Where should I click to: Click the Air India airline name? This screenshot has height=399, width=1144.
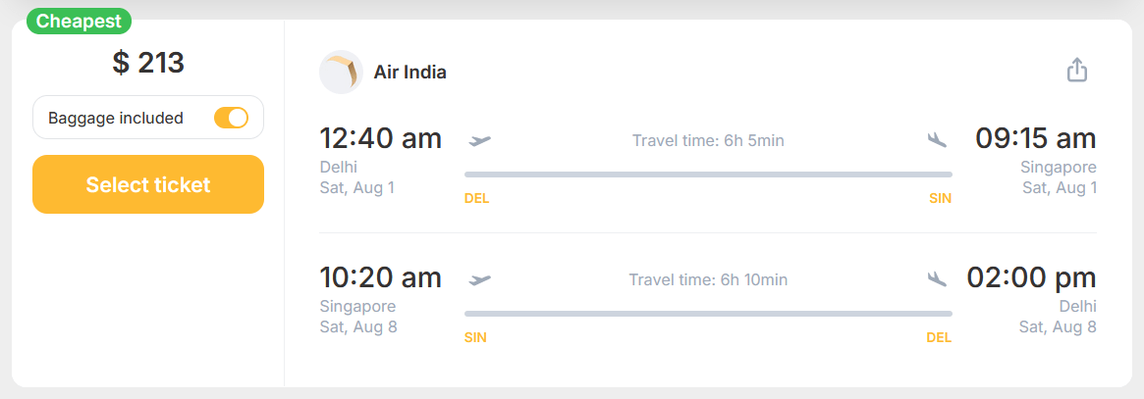click(x=409, y=72)
